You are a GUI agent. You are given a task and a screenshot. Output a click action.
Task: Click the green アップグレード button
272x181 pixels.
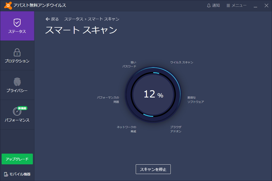click(x=17, y=159)
